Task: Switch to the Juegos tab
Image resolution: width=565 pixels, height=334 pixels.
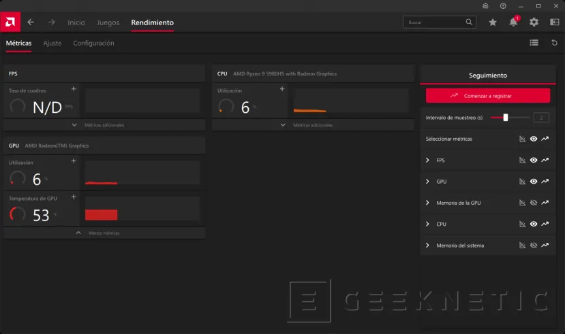Action: point(108,22)
